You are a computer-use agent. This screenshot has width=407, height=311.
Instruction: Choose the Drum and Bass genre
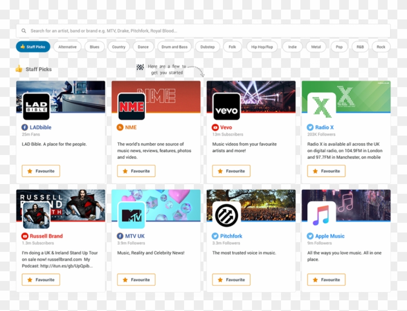click(174, 47)
